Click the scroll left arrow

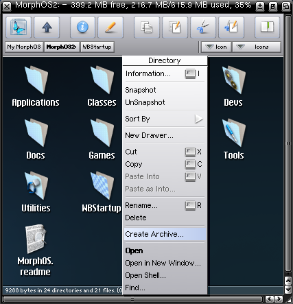pyautogui.click(x=270, y=299)
